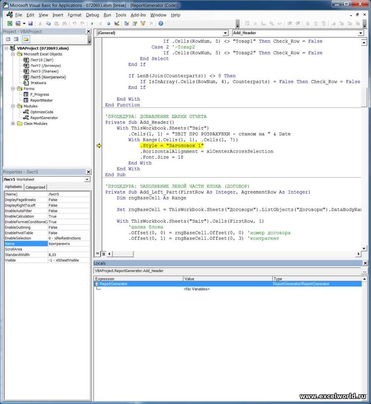
Task: Open the File menu
Action: 19,15
